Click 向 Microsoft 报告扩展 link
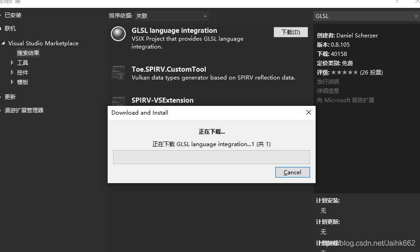 [x=346, y=100]
